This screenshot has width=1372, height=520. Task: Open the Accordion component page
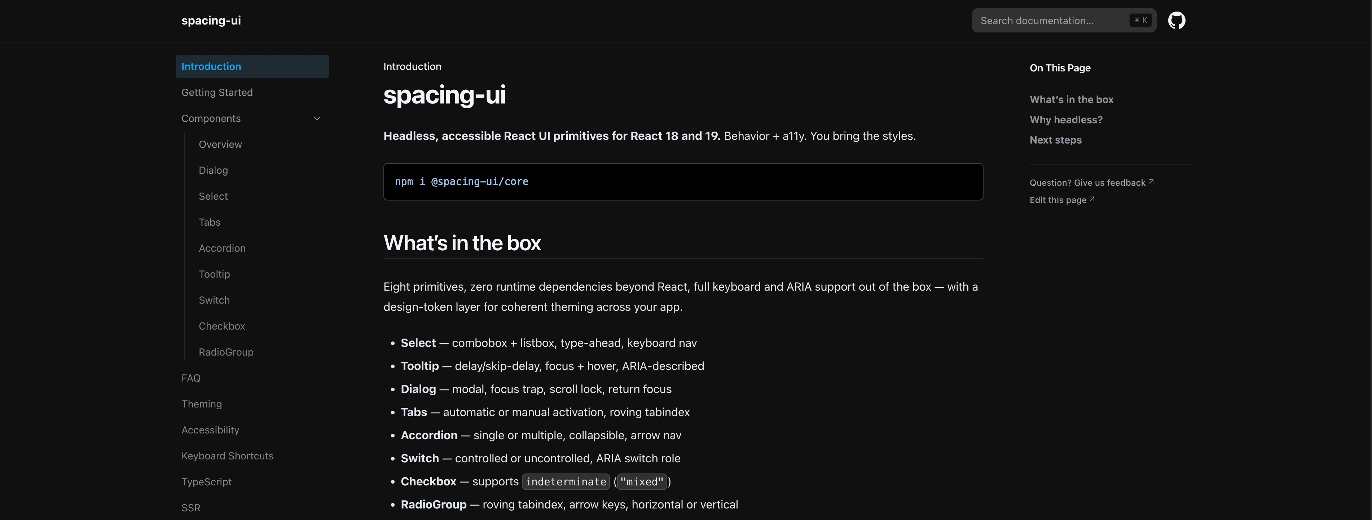click(x=222, y=248)
